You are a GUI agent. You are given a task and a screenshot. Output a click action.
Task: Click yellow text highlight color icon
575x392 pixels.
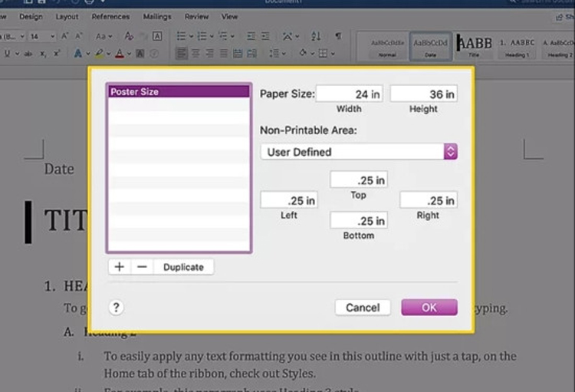tap(99, 54)
